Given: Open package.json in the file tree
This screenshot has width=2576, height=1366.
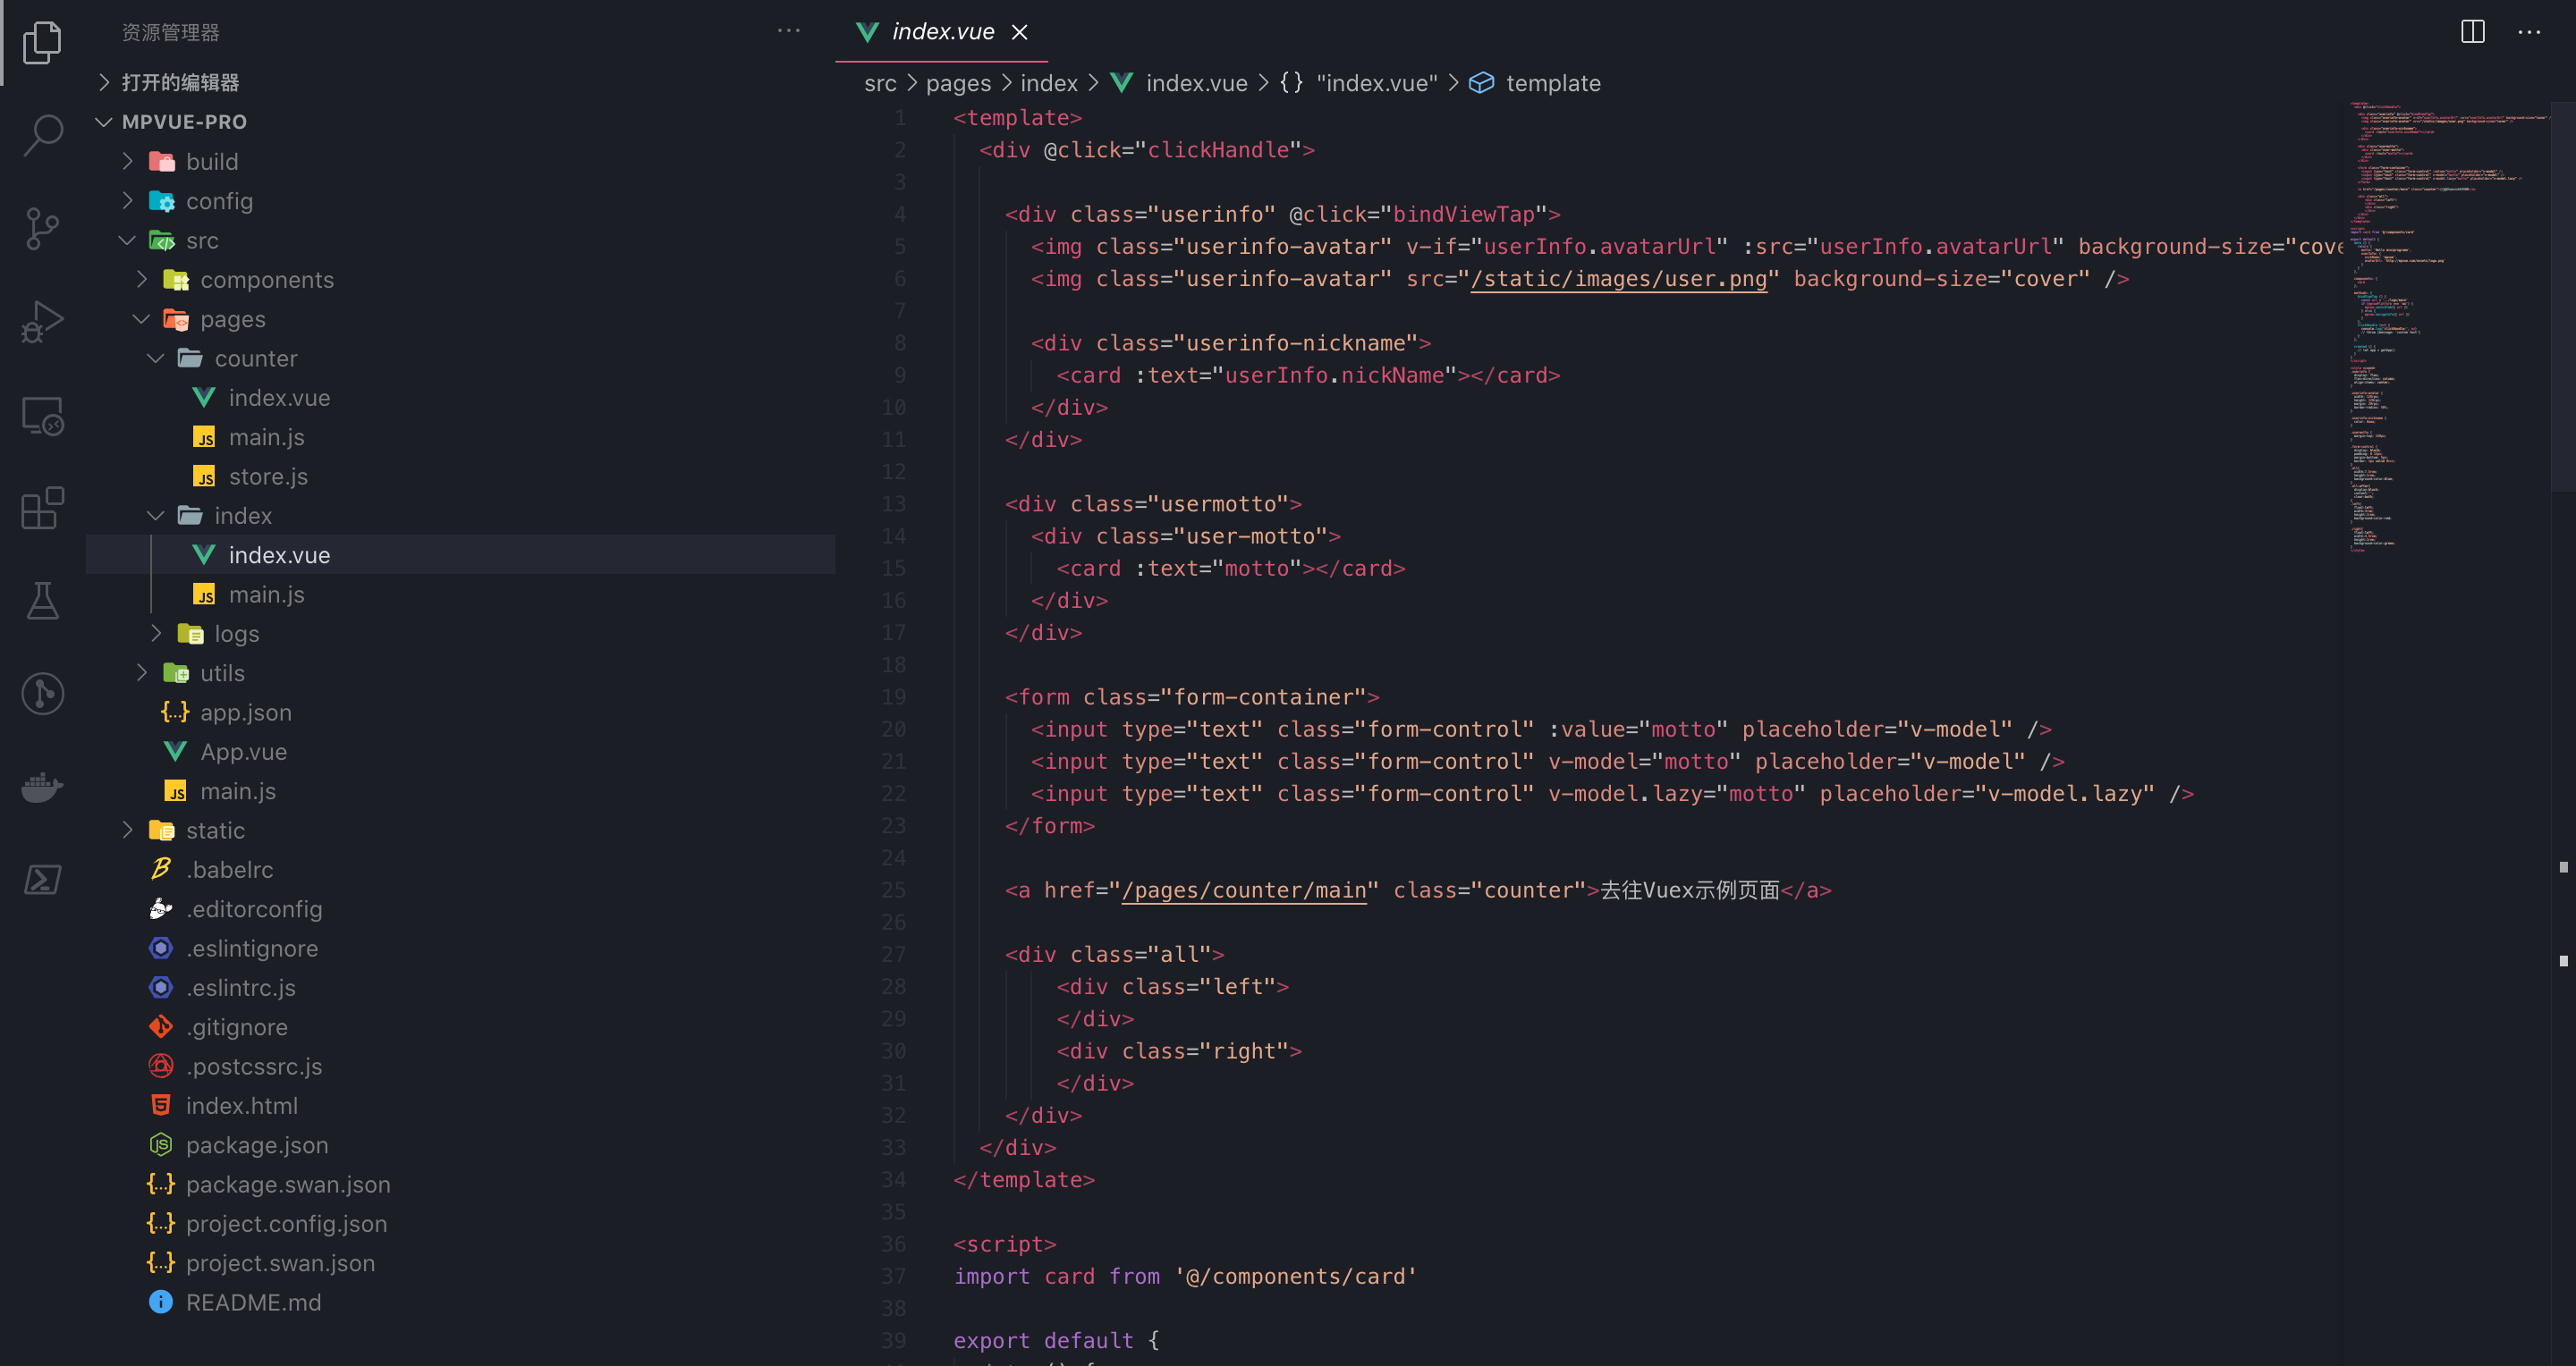Looking at the screenshot, I should tap(256, 1145).
